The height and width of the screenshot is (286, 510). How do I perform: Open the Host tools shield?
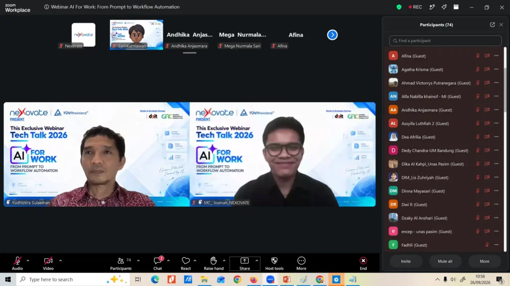tap(274, 263)
